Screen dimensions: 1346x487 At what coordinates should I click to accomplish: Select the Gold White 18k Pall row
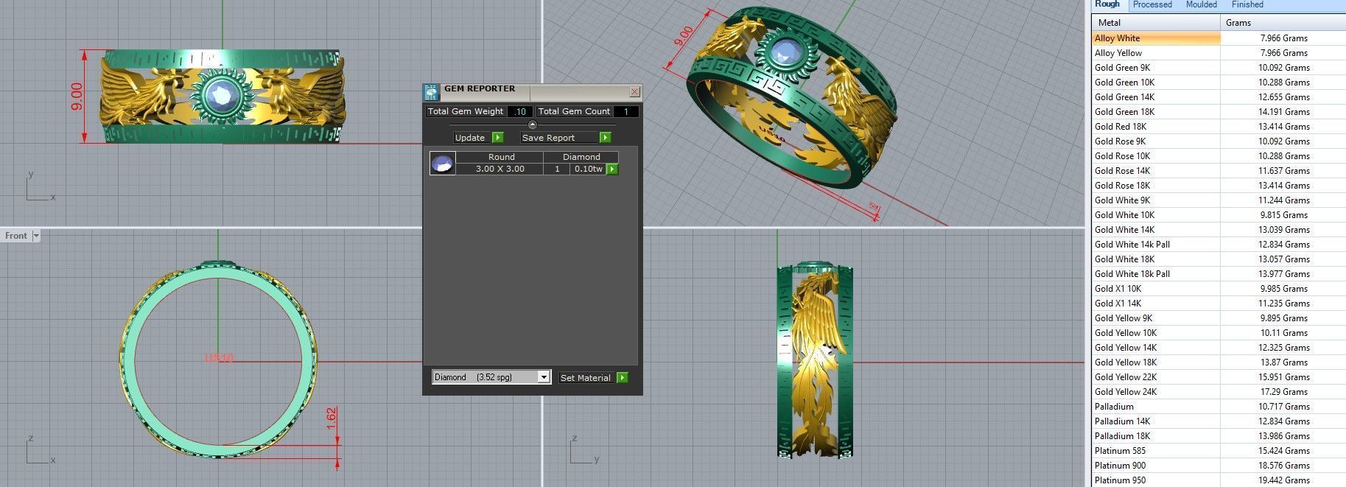[x=1219, y=274]
